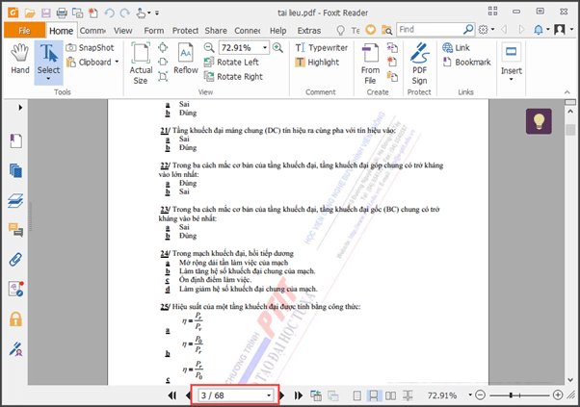Open the Comments side panel
Screen dimensions: 580x407
click(15, 229)
